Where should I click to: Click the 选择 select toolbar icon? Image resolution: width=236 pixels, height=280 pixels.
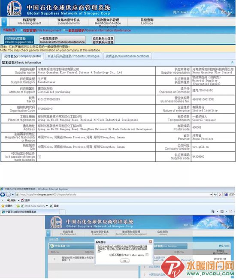[25, 200]
